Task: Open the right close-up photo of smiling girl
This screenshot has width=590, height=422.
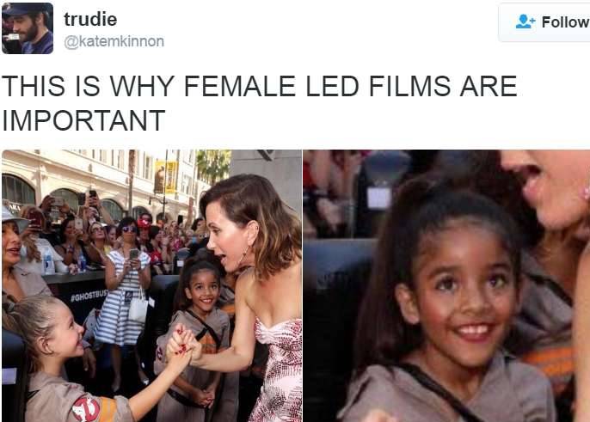Action: [x=446, y=285]
